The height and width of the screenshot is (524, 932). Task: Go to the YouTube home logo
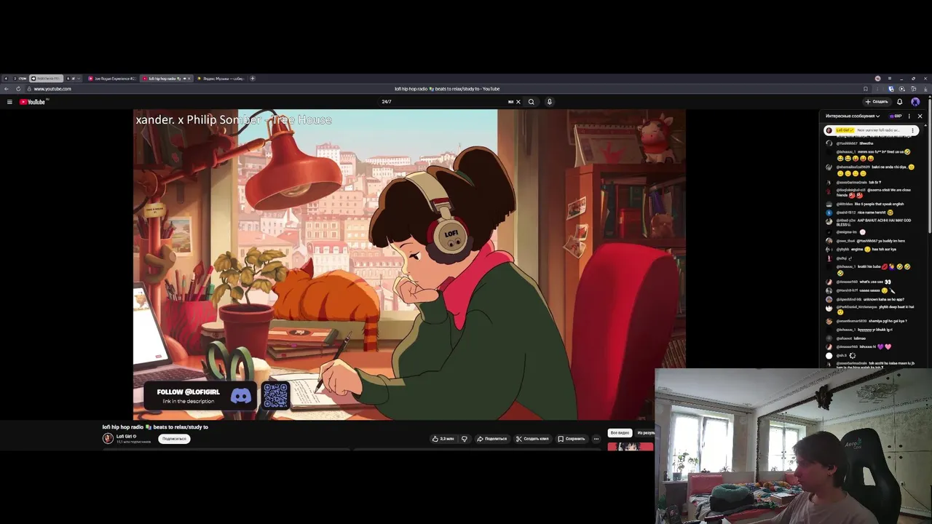click(x=32, y=102)
